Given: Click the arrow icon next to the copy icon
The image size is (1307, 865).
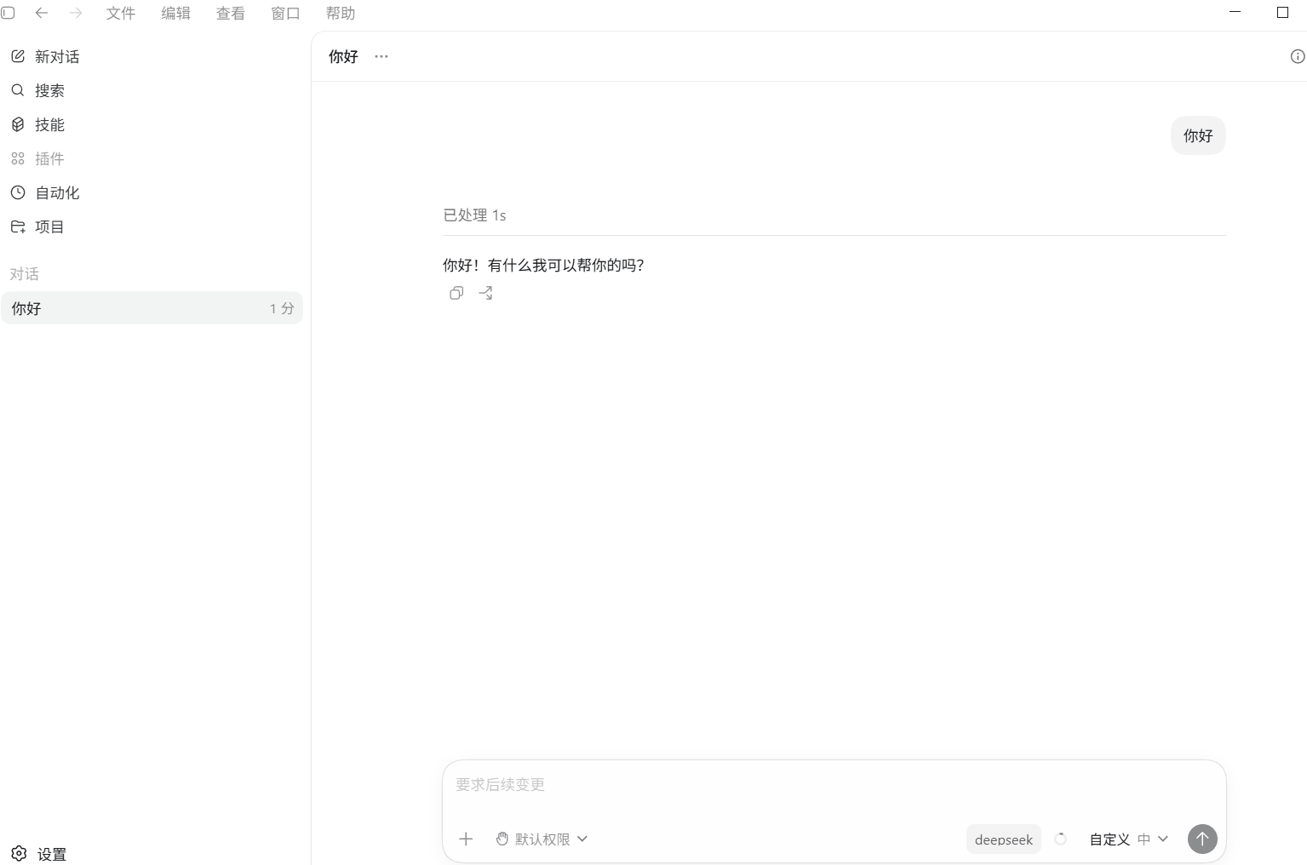Looking at the screenshot, I should (485, 293).
